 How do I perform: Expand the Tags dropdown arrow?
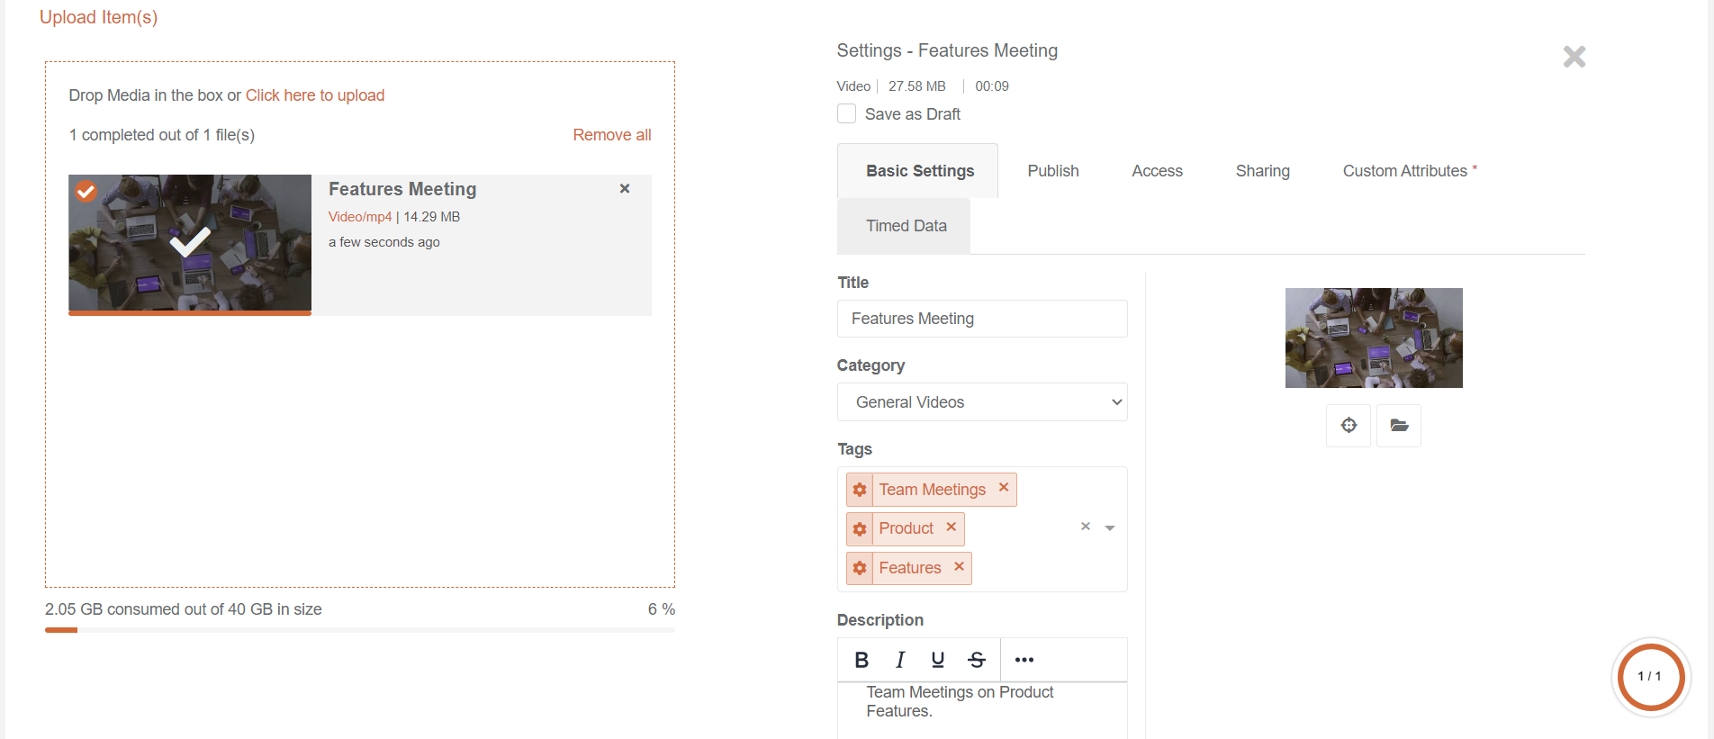click(x=1110, y=528)
